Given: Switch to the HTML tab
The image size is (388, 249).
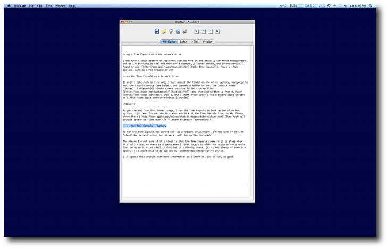Looking at the screenshot, I should [195, 41].
